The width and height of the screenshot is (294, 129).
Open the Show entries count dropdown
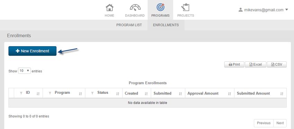(x=24, y=71)
